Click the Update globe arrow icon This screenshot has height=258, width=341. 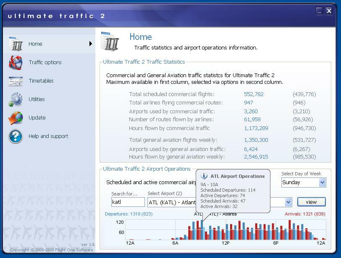tap(16, 118)
